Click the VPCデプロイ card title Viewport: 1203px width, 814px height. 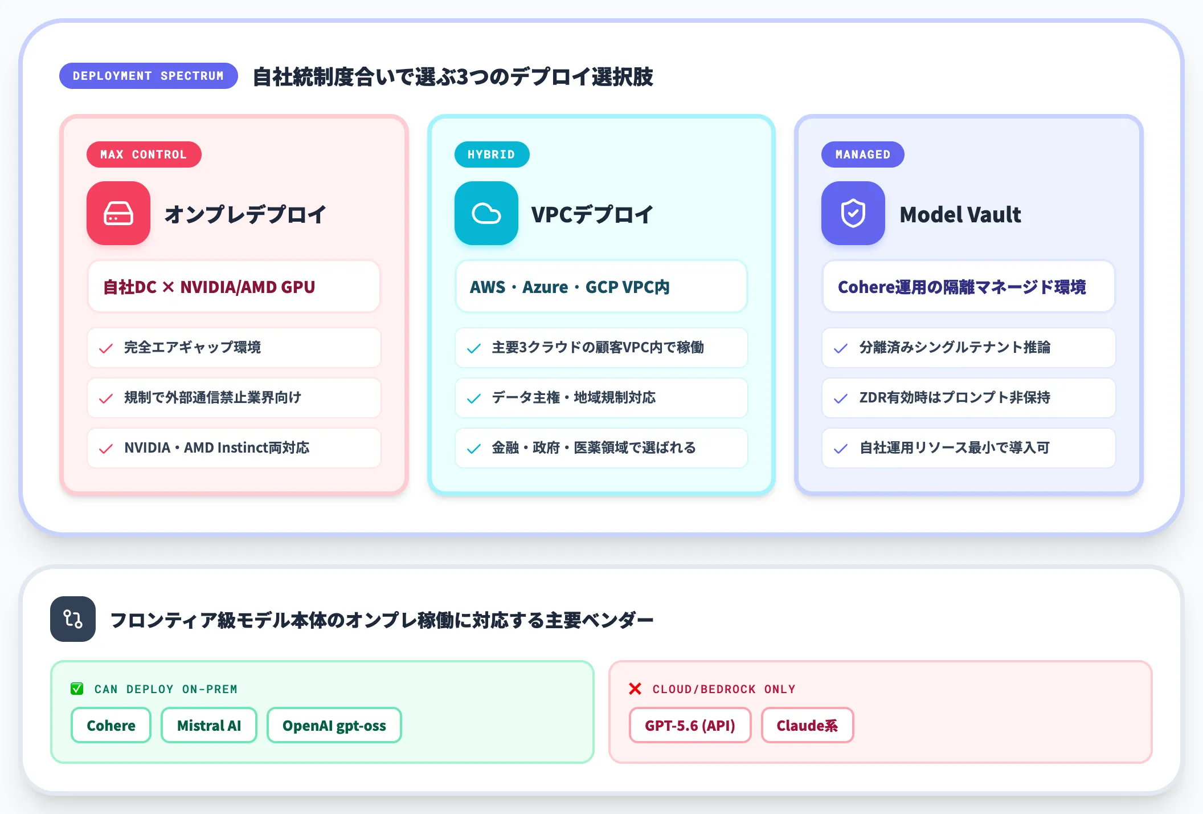click(592, 214)
